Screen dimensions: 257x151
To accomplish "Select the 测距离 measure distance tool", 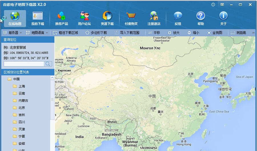I will coord(238,33).
